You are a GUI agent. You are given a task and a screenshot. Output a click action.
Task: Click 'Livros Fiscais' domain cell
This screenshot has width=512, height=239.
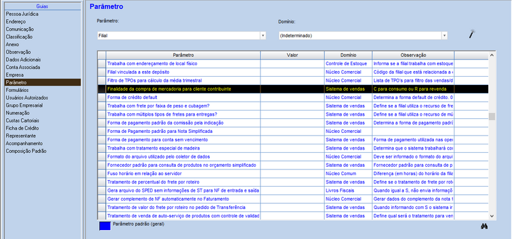(x=348, y=190)
